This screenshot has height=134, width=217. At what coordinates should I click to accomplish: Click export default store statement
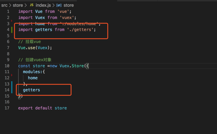[42, 108]
